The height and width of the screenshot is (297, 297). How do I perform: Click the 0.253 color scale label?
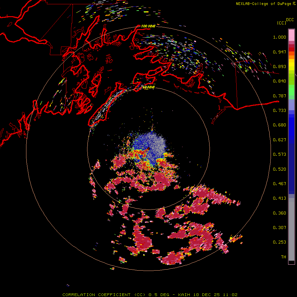coord(280,242)
